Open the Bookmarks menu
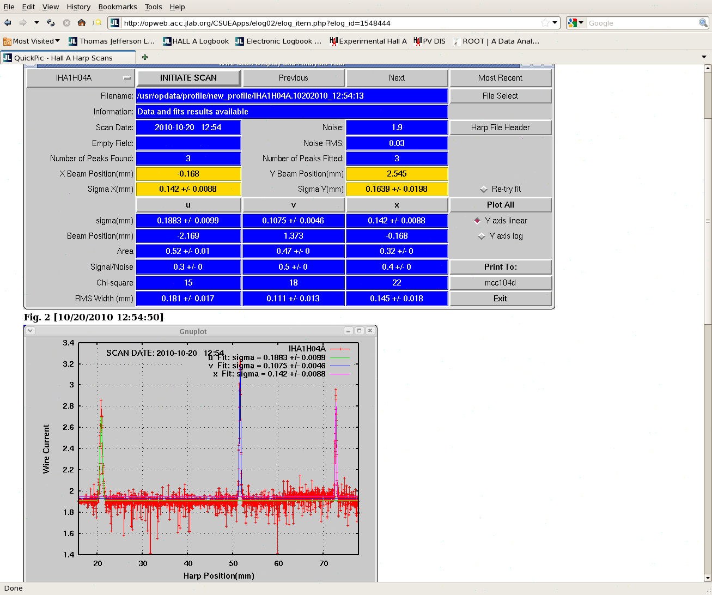 [118, 7]
